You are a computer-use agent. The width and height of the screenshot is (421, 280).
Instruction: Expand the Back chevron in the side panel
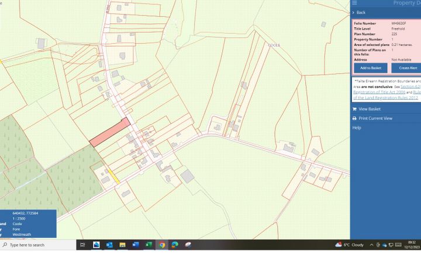(354, 12)
